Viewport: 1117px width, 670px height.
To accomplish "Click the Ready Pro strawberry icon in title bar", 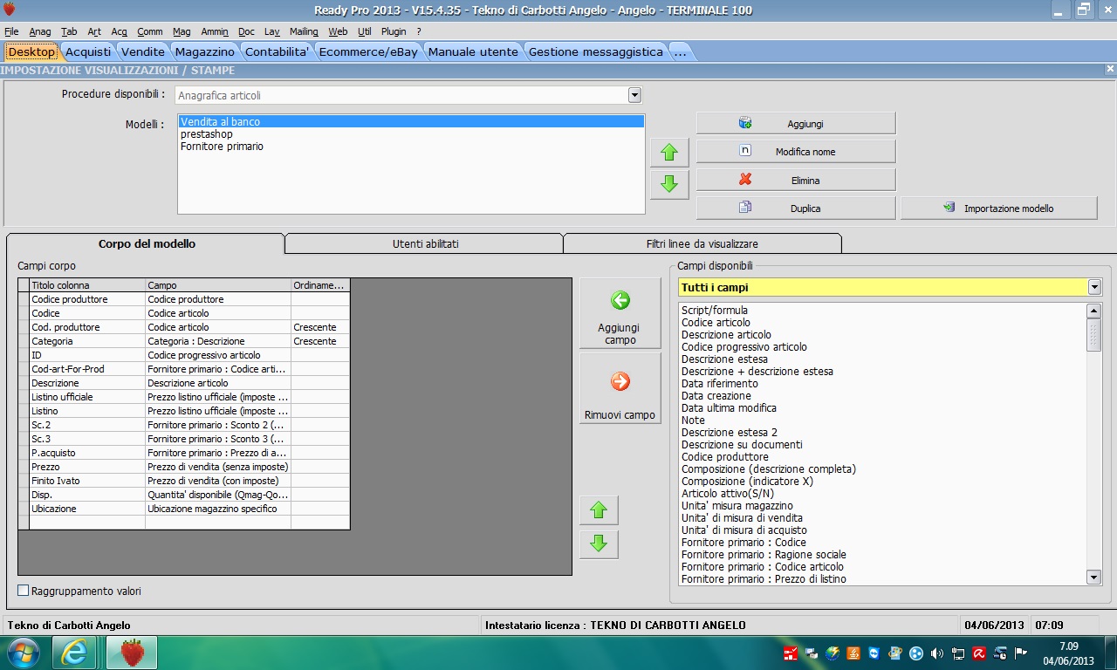I will [x=10, y=10].
